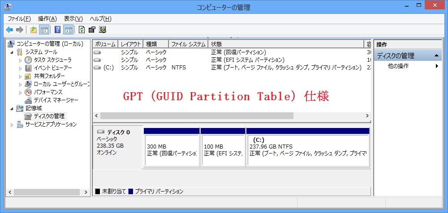Toggle the Show/Hide Console Tree toolbar button

tap(44, 30)
